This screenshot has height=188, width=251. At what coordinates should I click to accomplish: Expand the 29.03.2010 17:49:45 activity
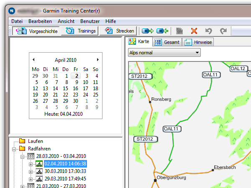(31, 179)
